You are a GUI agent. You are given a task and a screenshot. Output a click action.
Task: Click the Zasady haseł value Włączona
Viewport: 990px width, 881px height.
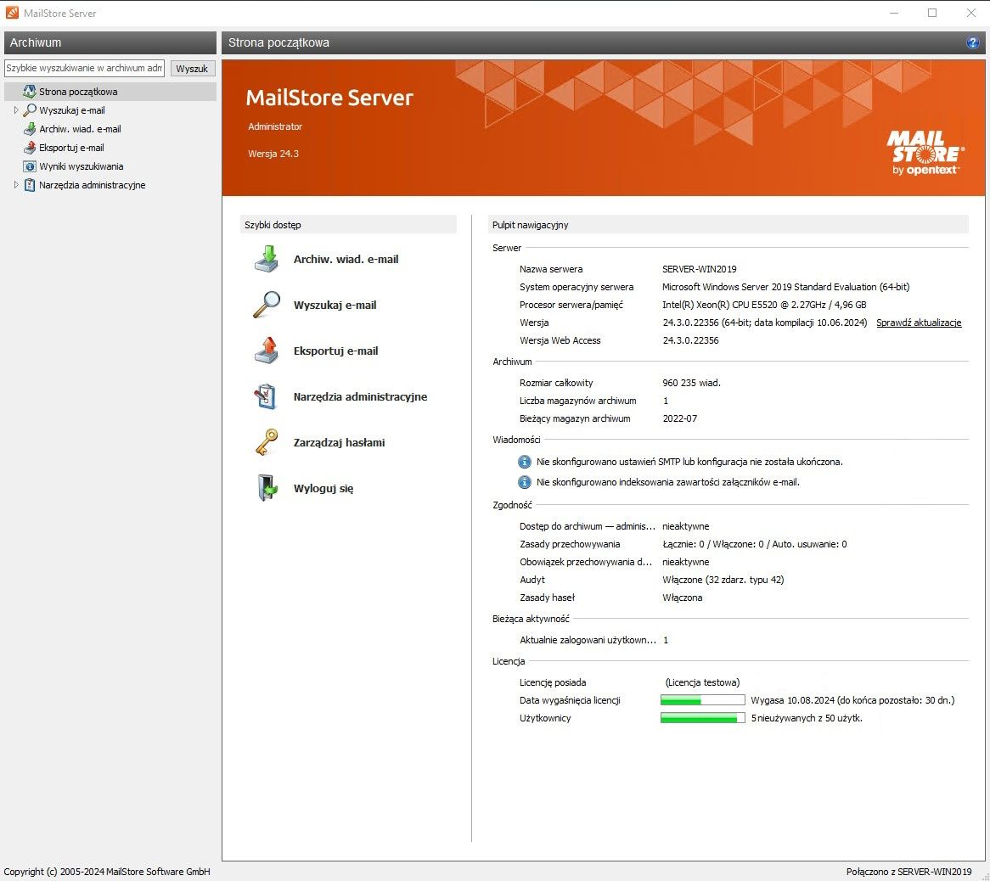682,598
